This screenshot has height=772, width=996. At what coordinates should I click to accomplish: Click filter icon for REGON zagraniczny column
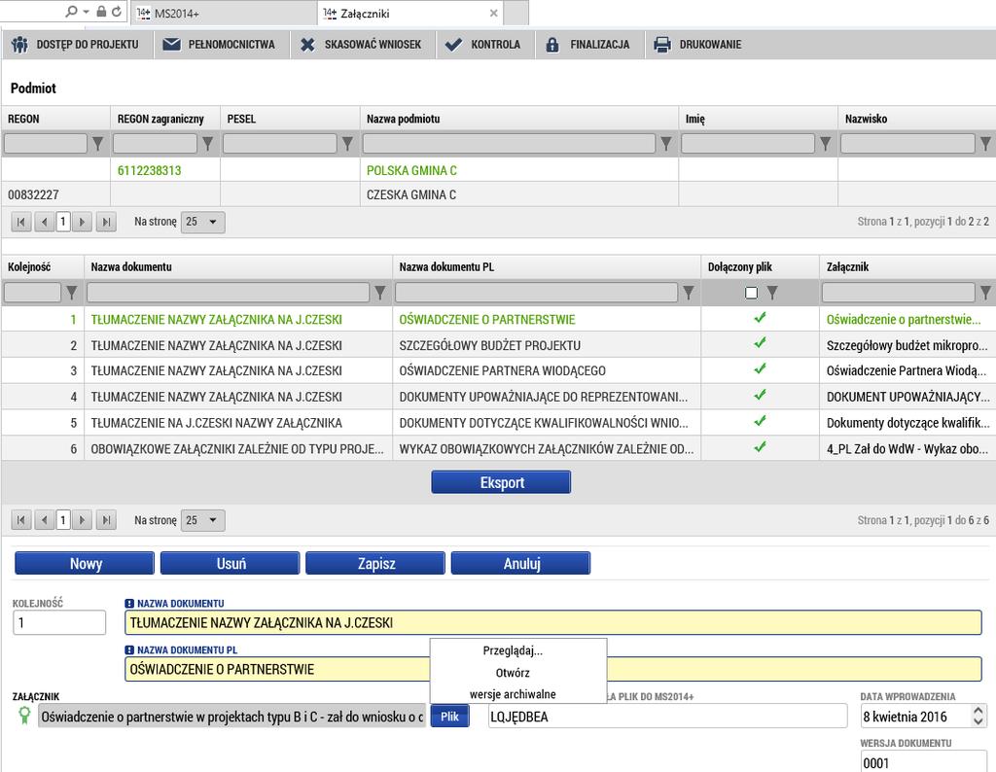[x=208, y=144]
